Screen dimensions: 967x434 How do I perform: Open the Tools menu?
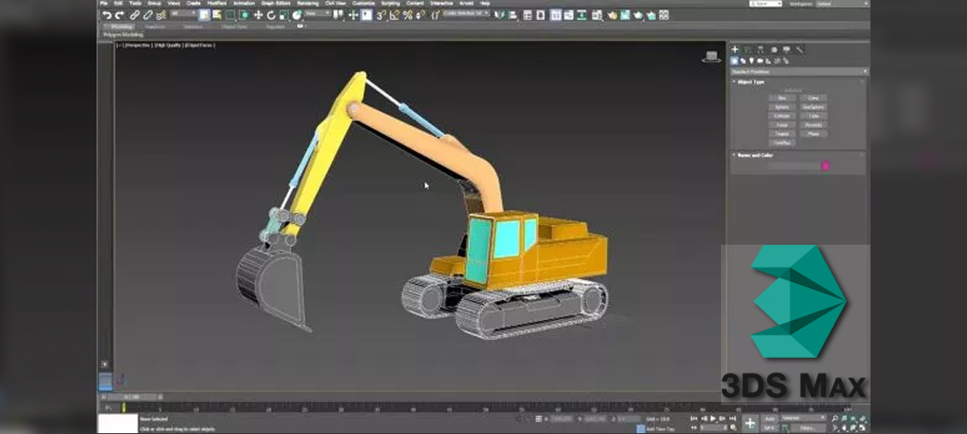pos(135,3)
